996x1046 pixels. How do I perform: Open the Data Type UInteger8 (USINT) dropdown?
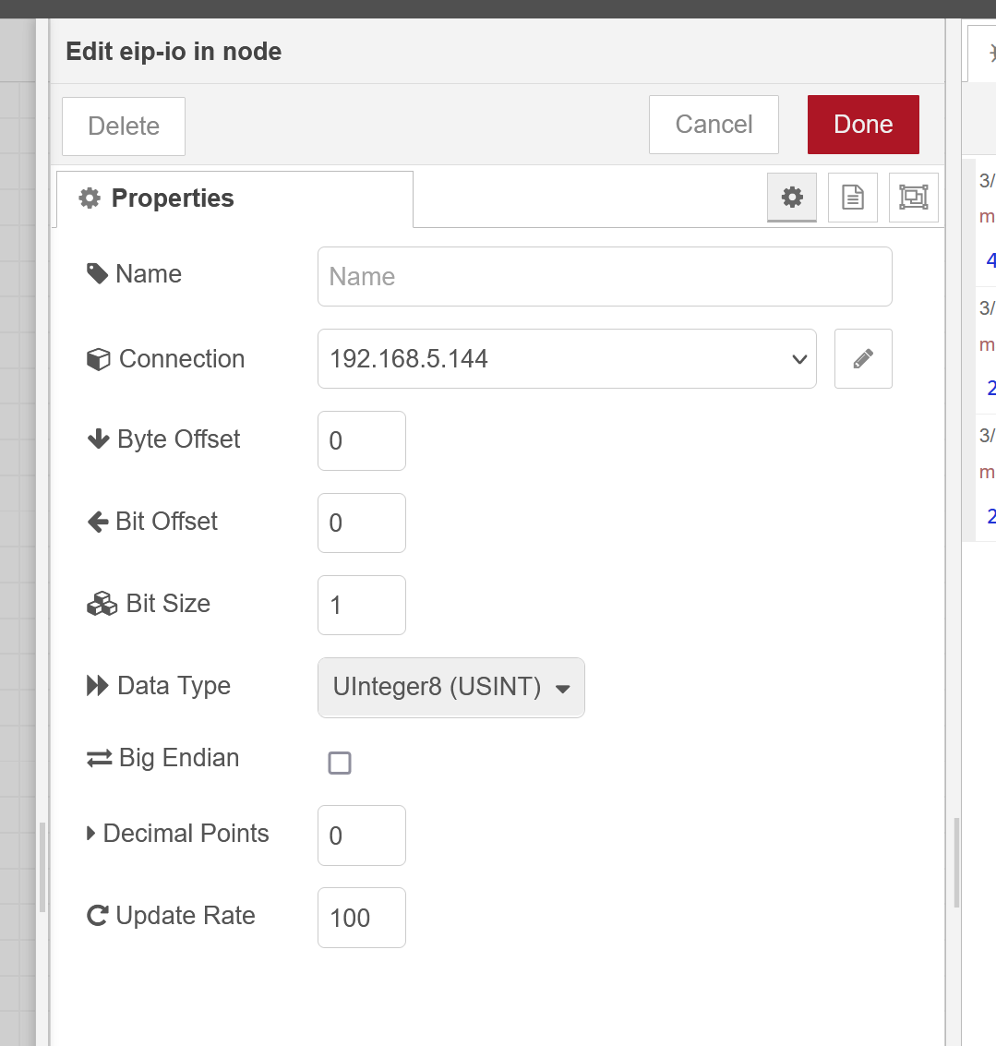(451, 688)
